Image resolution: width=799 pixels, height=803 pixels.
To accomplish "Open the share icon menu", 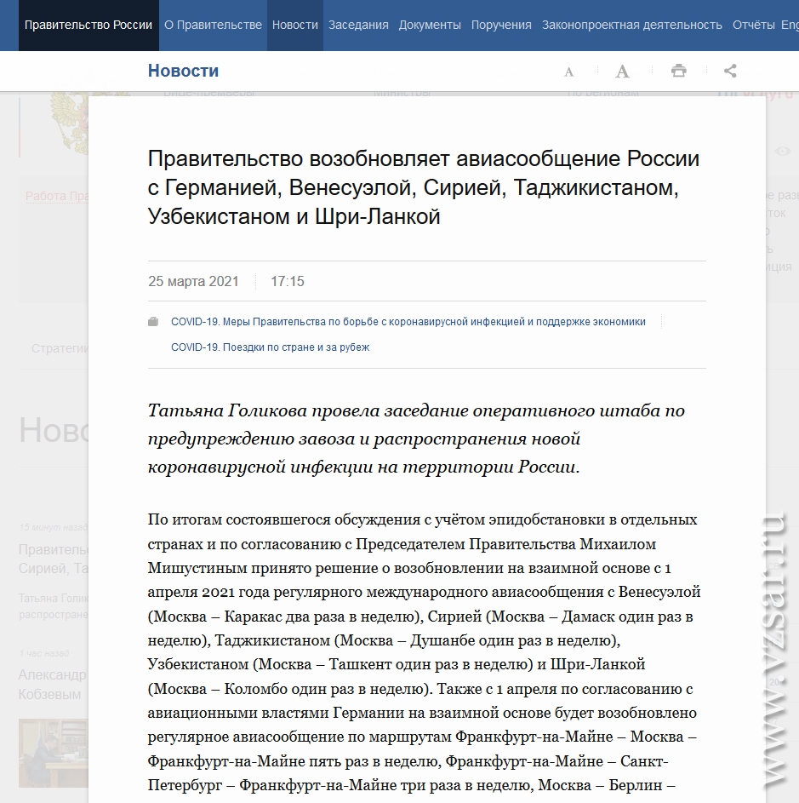I will click(x=730, y=70).
